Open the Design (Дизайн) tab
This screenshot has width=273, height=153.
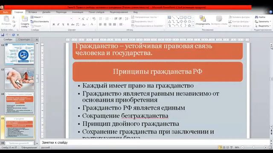[46, 12]
